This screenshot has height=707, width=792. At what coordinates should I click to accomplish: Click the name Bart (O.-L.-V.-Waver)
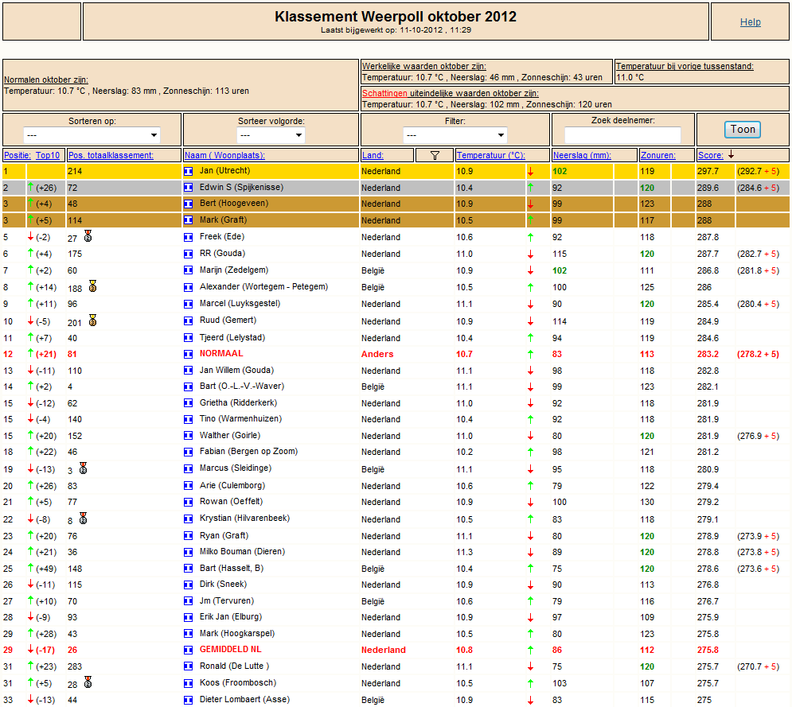point(242,386)
